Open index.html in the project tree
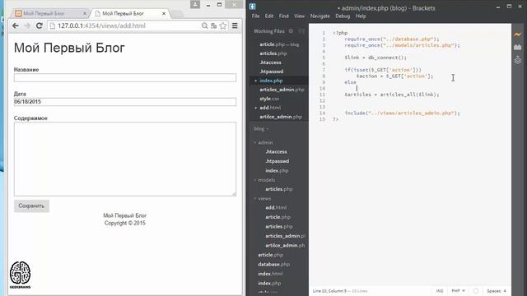Screen dimensions: 527x296 [270, 274]
